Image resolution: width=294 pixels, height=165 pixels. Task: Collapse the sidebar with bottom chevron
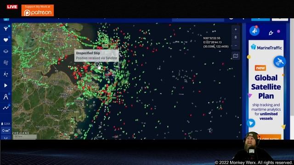point(6,138)
